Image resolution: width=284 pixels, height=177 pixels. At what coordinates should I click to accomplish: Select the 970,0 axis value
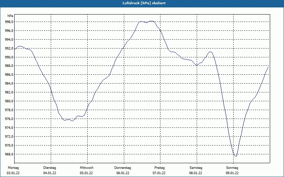coord(9,145)
